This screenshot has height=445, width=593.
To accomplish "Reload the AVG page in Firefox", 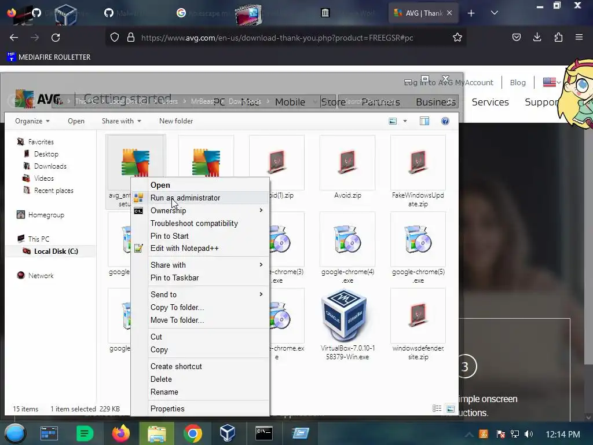I will pyautogui.click(x=56, y=38).
